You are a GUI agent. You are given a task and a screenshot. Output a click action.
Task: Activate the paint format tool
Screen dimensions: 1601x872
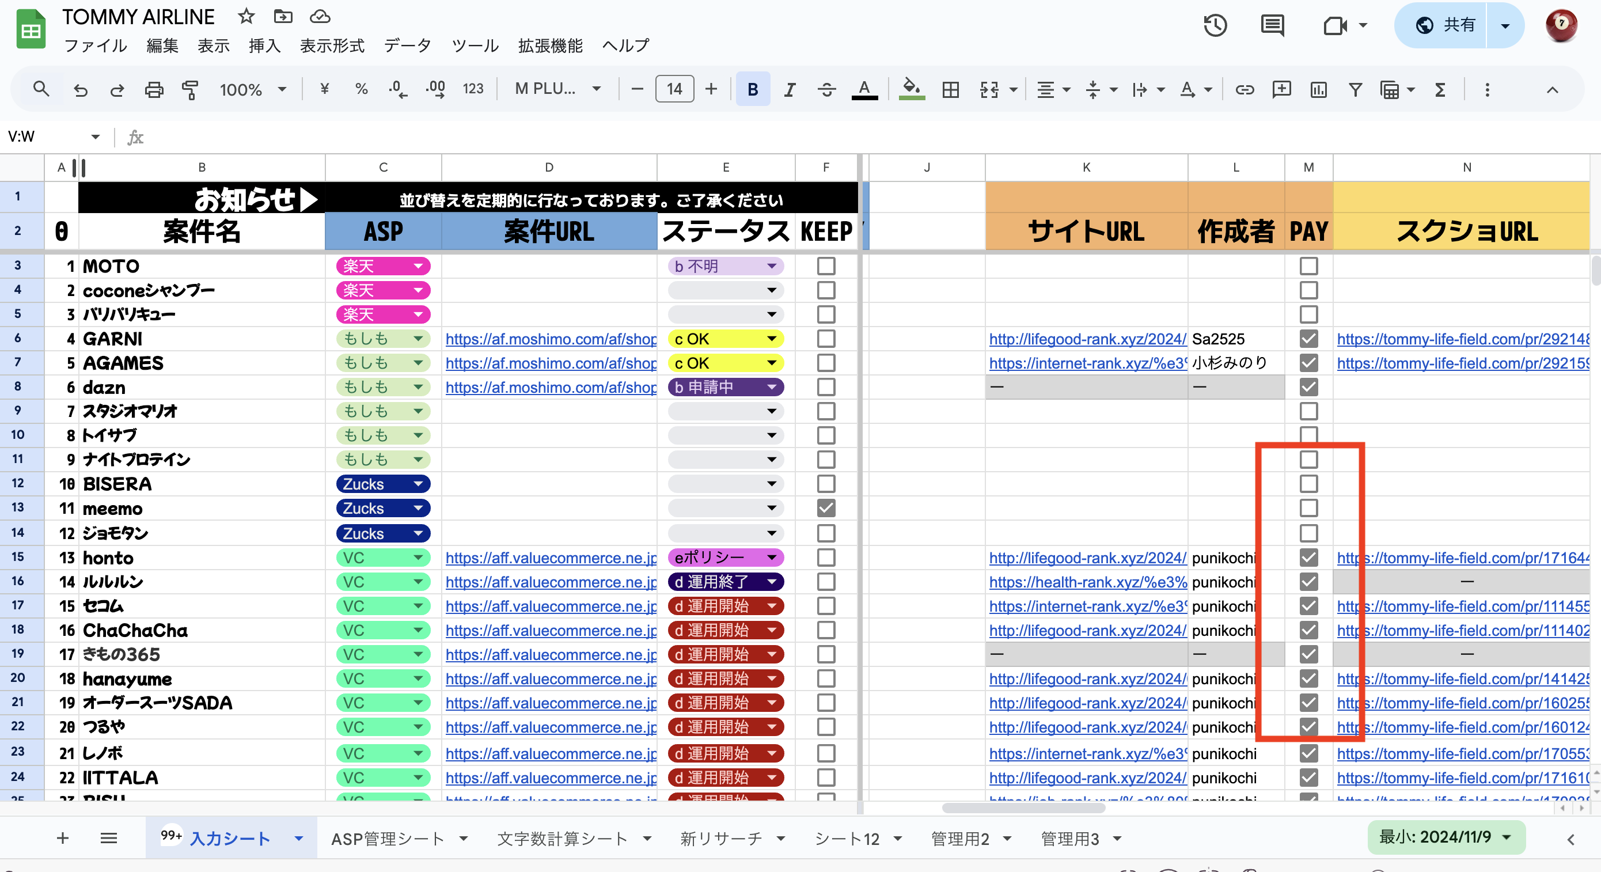[190, 89]
